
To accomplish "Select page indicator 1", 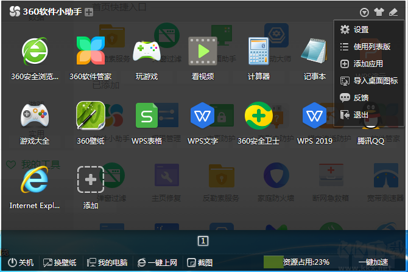I will pos(203,241).
